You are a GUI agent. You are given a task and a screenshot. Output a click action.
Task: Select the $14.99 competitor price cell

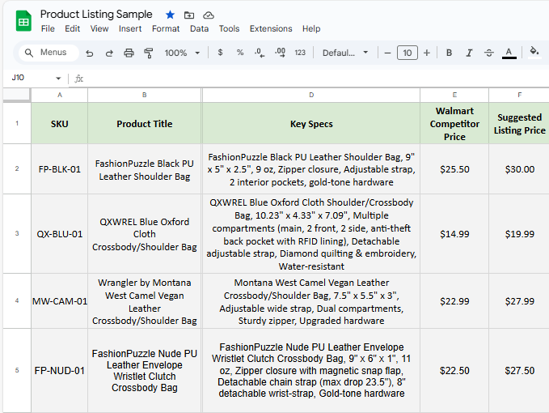point(454,234)
